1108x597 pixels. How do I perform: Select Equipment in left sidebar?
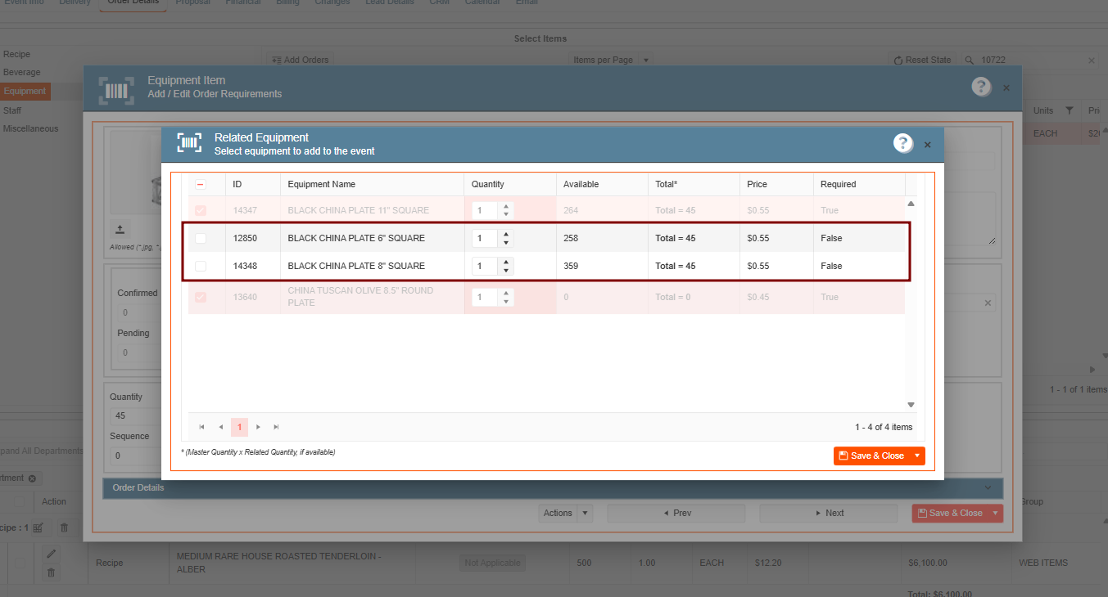(25, 91)
